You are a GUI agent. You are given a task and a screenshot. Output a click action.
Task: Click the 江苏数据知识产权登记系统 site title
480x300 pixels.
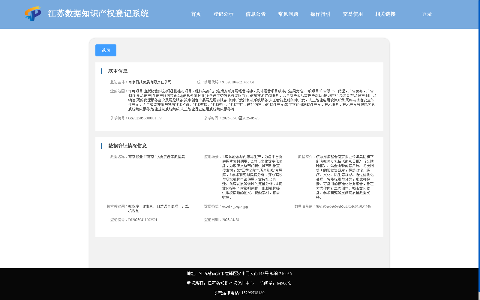(x=98, y=14)
